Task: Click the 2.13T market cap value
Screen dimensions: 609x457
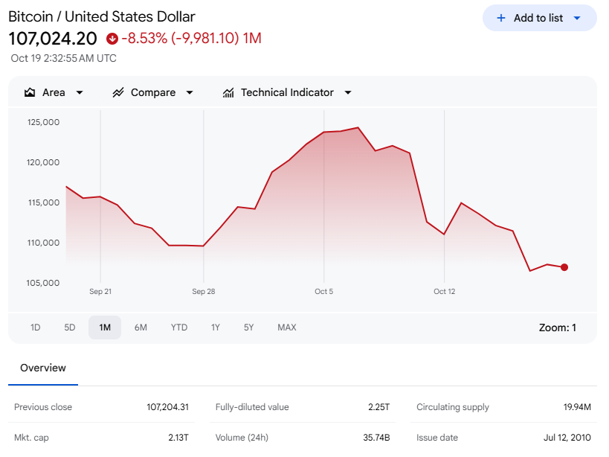Action: coord(178,438)
